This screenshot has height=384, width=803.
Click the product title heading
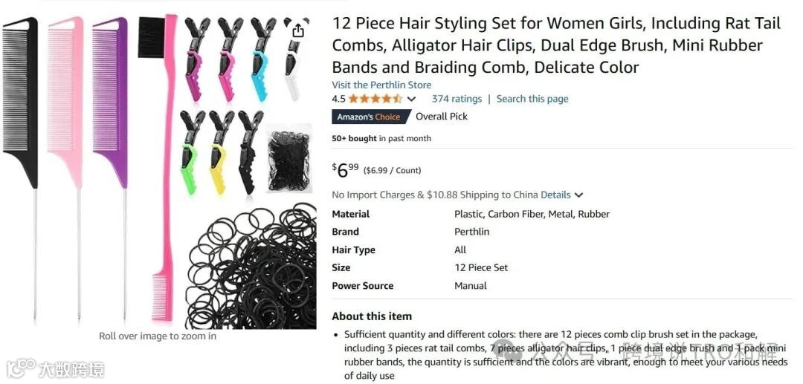tap(556, 45)
